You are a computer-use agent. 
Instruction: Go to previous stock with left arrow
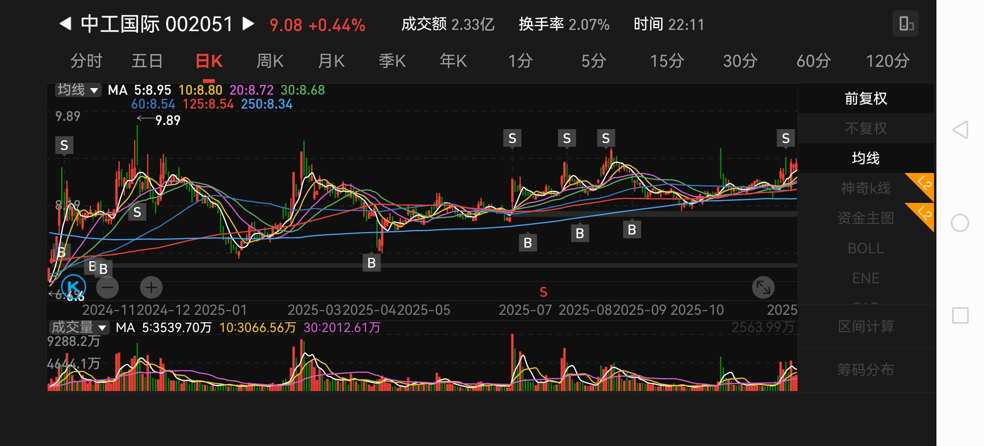click(x=66, y=24)
